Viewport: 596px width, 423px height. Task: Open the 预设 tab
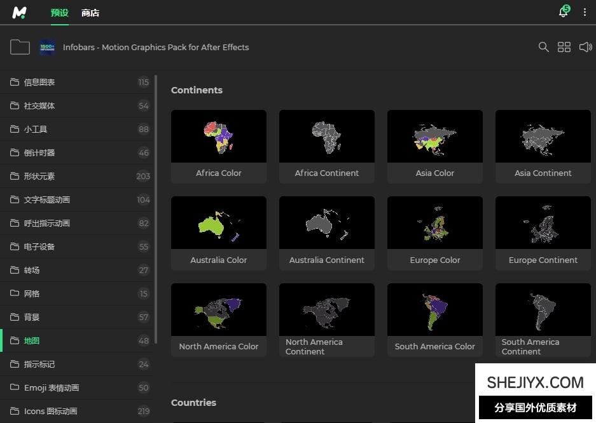point(59,13)
